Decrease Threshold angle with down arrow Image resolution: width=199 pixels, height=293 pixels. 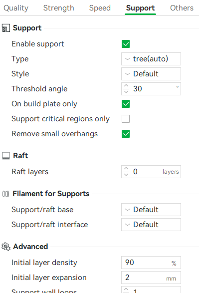(x=126, y=91)
